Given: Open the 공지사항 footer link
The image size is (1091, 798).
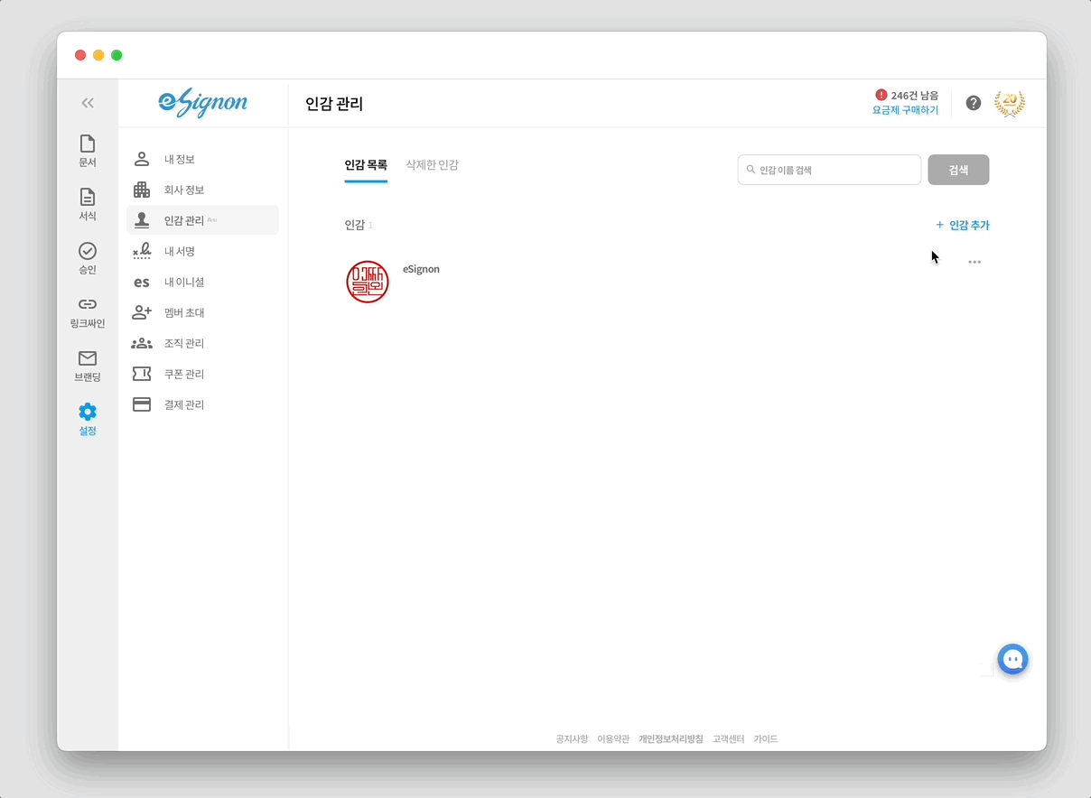Looking at the screenshot, I should point(572,738).
